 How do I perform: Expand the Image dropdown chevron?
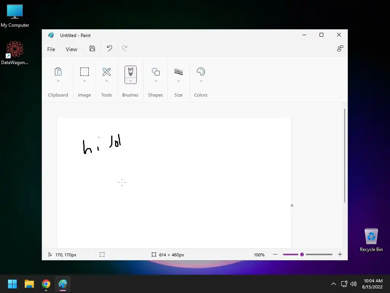[x=85, y=81]
